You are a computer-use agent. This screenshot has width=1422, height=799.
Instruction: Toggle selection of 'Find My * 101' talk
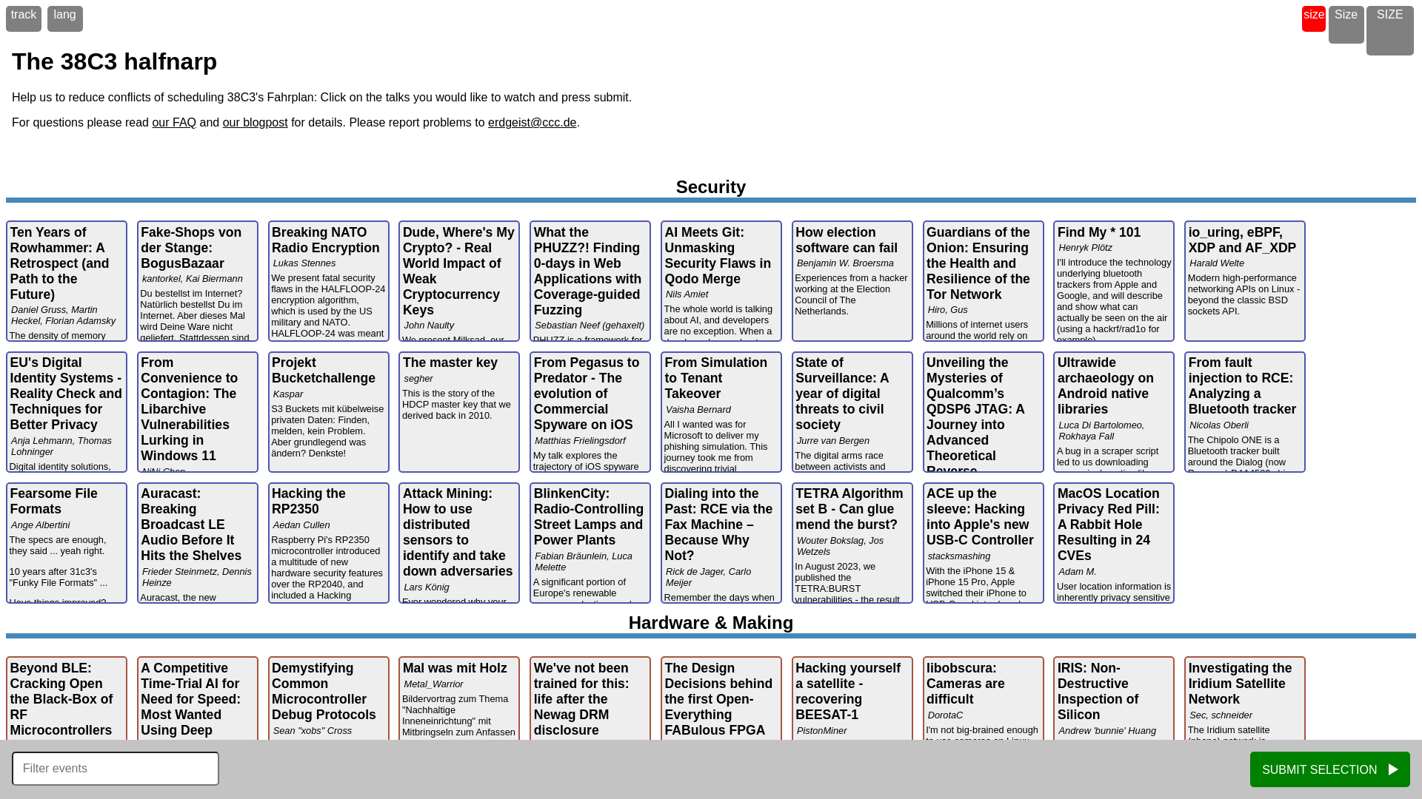[x=1113, y=281]
